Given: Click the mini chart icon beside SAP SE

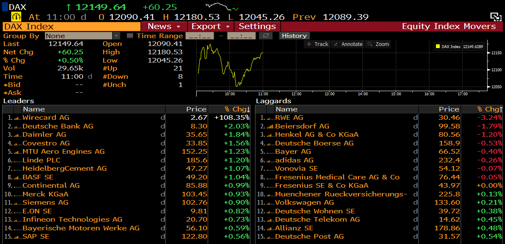Looking at the screenshot, I should (17, 237).
